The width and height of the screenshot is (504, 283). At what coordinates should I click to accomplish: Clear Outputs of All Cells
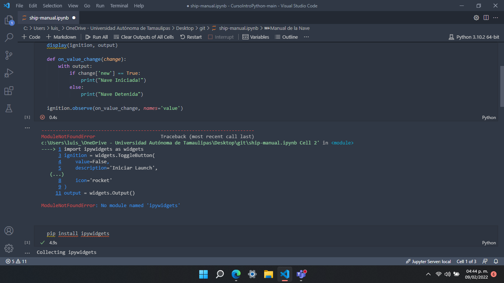tap(144, 37)
